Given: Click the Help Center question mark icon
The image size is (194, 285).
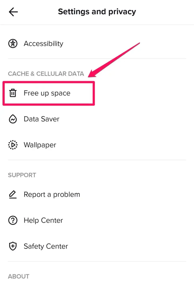Looking at the screenshot, I should [13, 221].
